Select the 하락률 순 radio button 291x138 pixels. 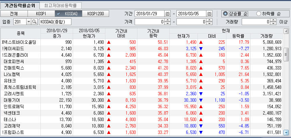tap(258, 14)
